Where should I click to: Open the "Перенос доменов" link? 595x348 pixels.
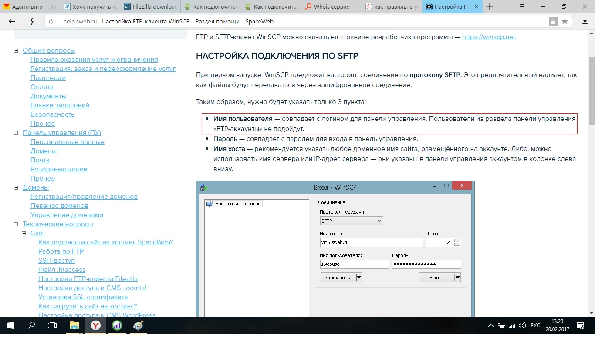coord(59,206)
